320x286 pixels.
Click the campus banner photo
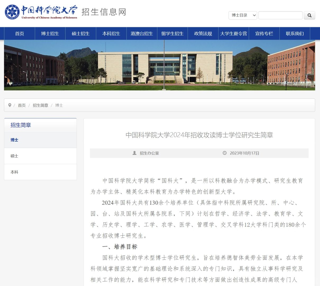[x=160, y=65]
